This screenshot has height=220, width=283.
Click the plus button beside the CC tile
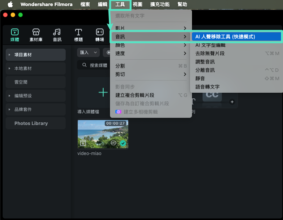pyautogui.click(x=232, y=102)
